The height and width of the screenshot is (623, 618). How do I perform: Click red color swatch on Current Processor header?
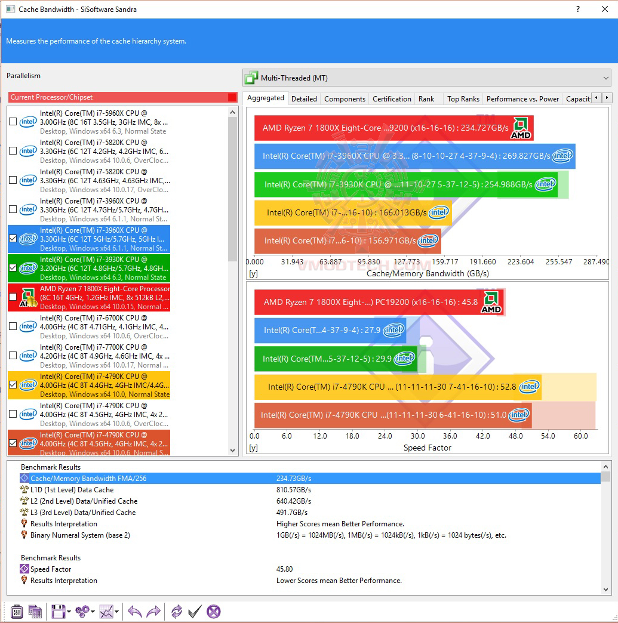point(232,97)
